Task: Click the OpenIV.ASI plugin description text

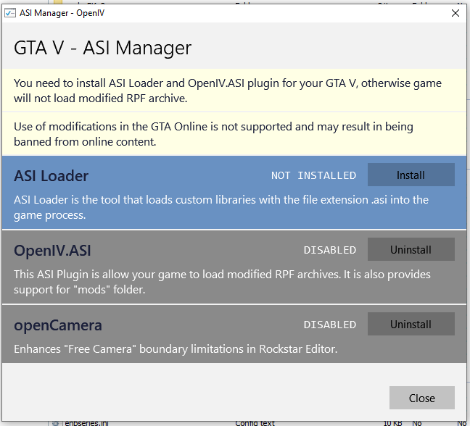Action: [222, 282]
